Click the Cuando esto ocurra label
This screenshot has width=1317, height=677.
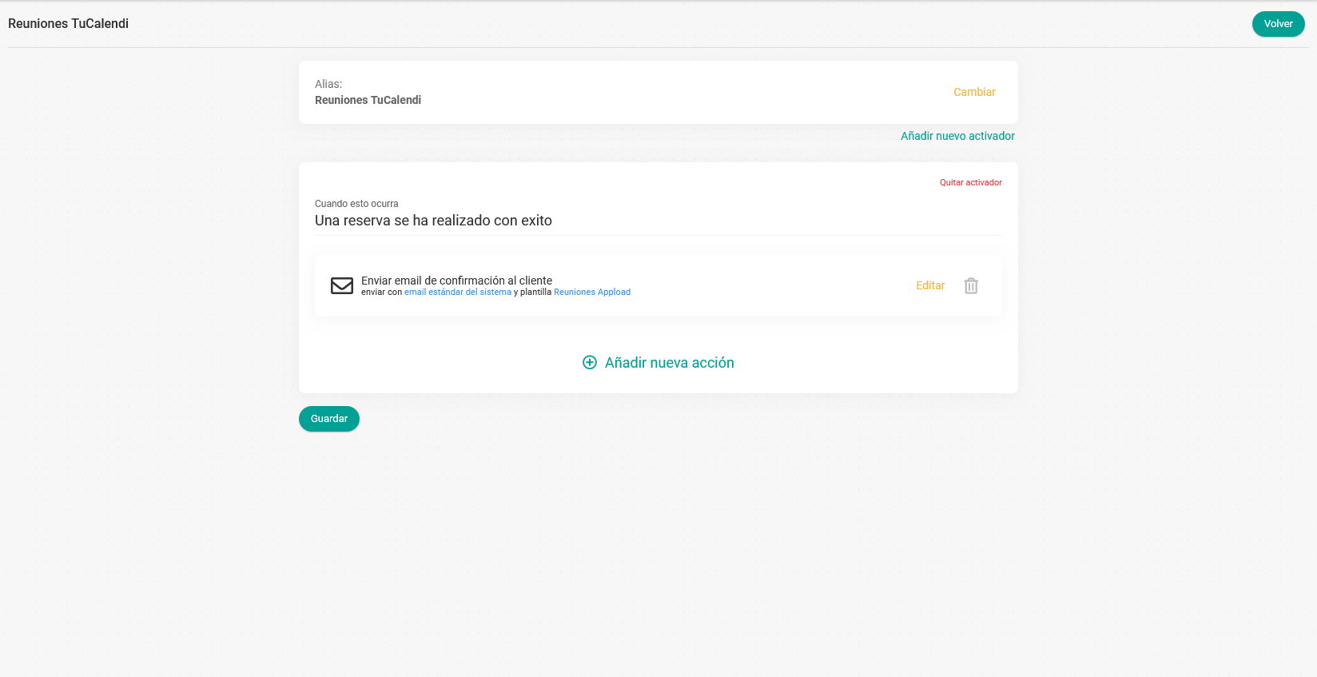tap(356, 204)
